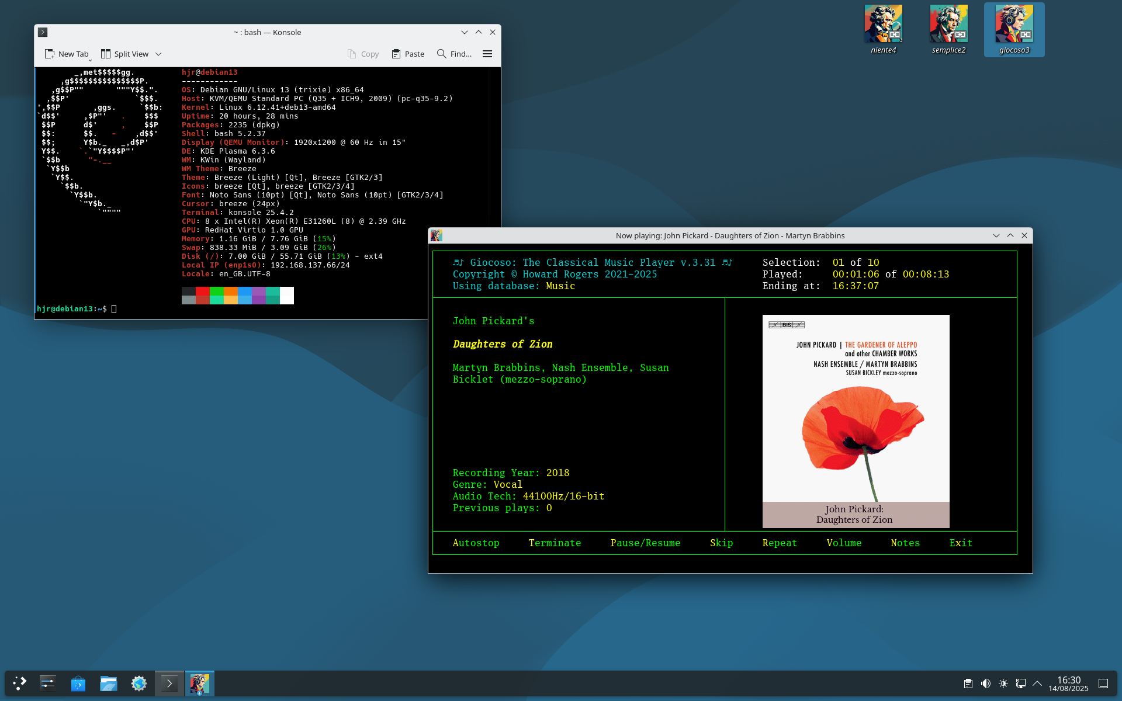Select Repeat in the Giocoso menu
The height and width of the screenshot is (701, 1122).
(x=780, y=543)
